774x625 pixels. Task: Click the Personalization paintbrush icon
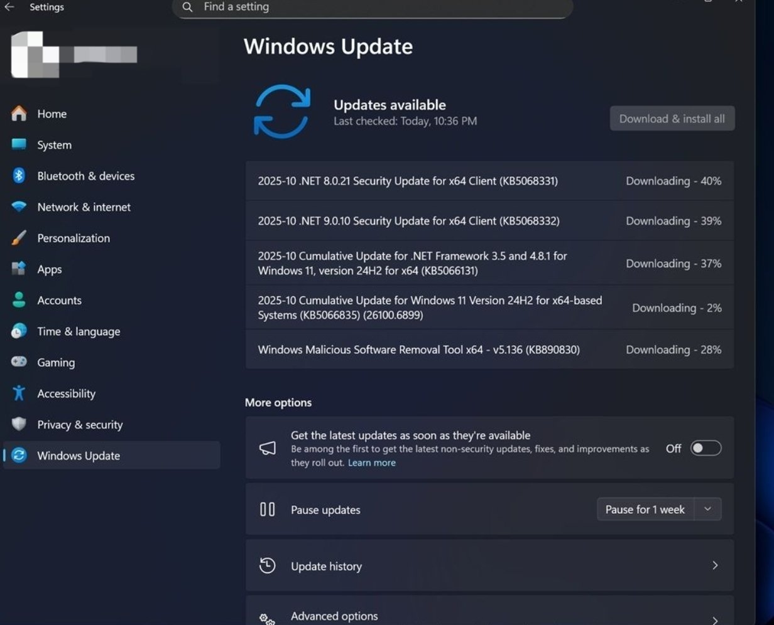tap(19, 238)
